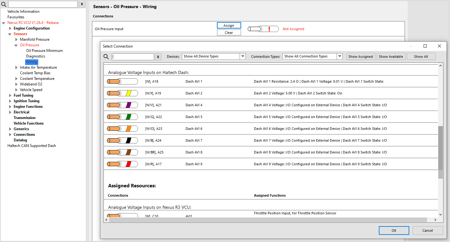Collapse the Oil Pressure node
450x242 pixels.
[x=16, y=45]
